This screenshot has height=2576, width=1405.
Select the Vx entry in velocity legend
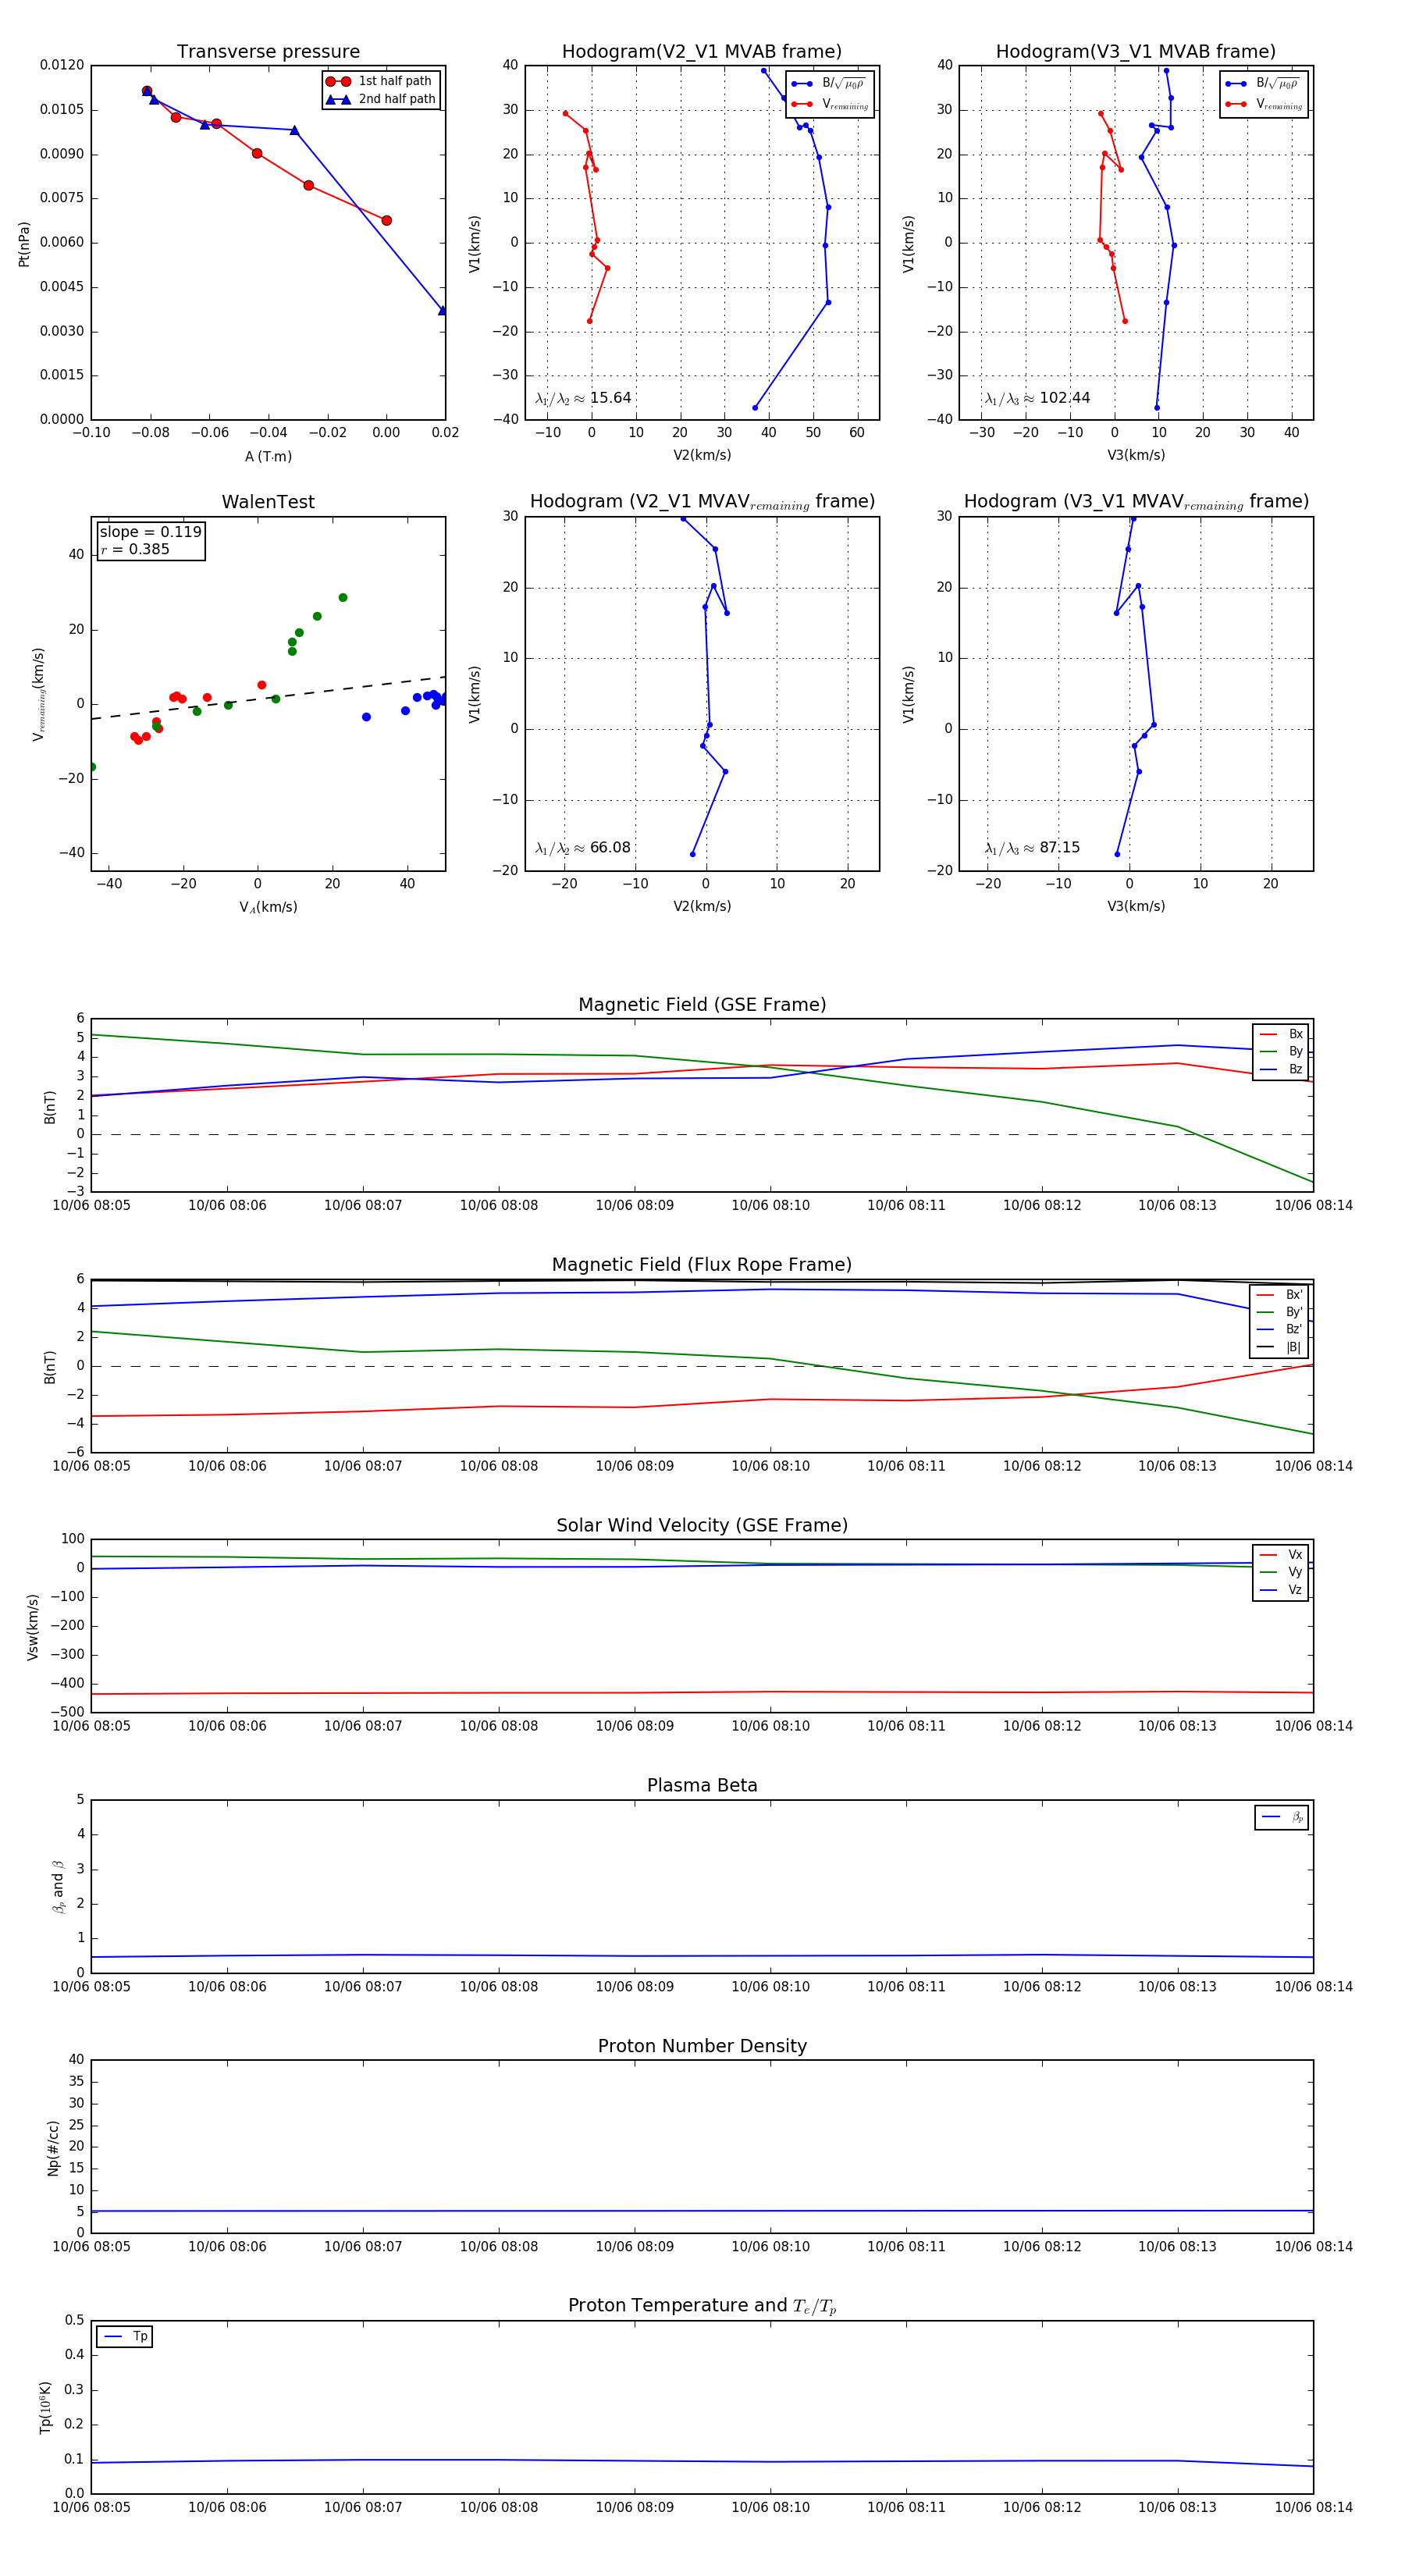point(1281,1555)
